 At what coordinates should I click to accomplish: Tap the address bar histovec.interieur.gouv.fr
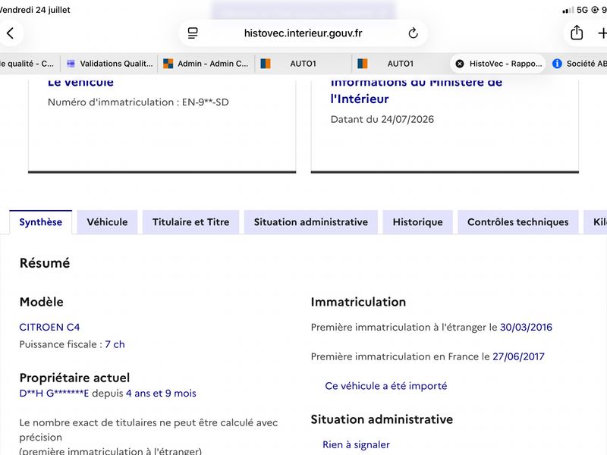(x=303, y=33)
